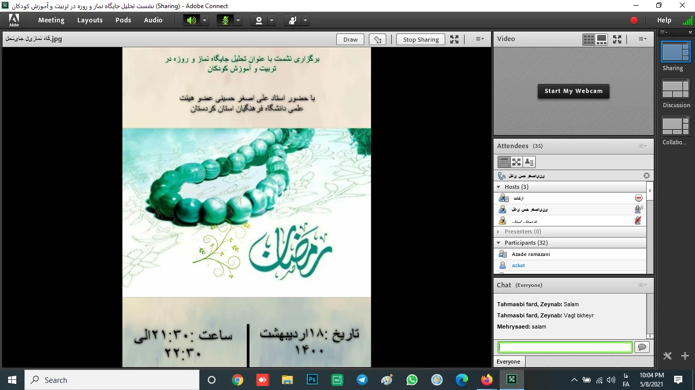Viewport: 695px width, 390px height.
Task: Click the Stop Sharing button
Action: tap(421, 40)
